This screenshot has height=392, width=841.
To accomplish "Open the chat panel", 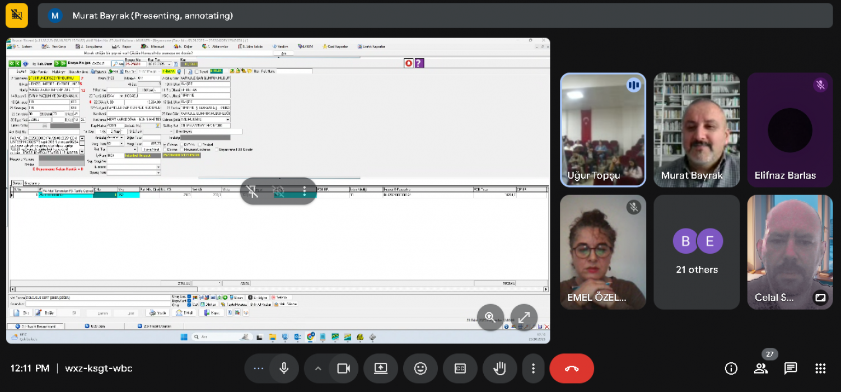I will (790, 368).
